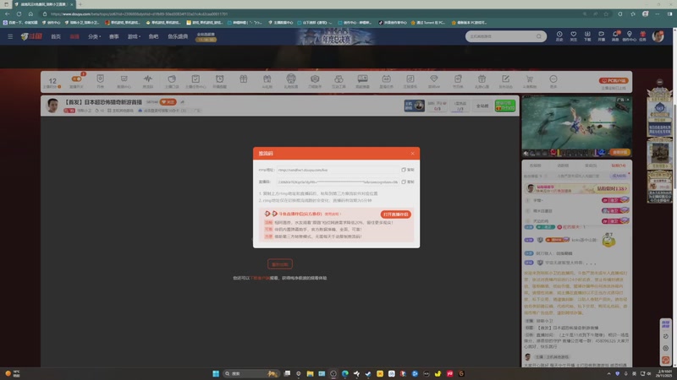
Task: Click outlined red button below the dialog
Action: 280,264
